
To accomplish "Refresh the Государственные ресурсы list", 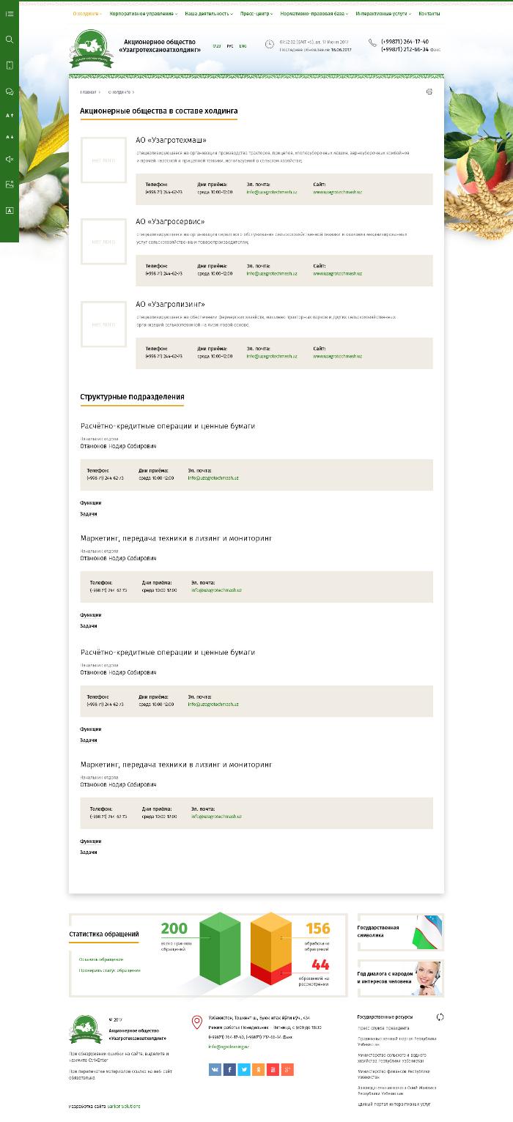I will (440, 1017).
